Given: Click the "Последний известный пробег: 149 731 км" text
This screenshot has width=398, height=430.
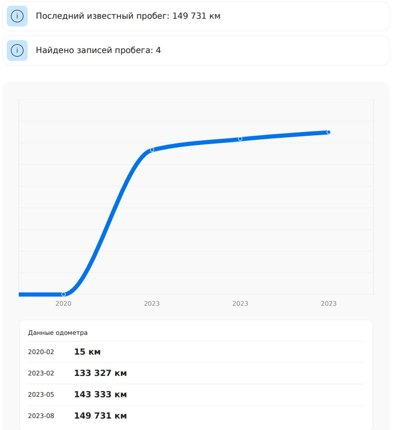Looking at the screenshot, I should [128, 16].
